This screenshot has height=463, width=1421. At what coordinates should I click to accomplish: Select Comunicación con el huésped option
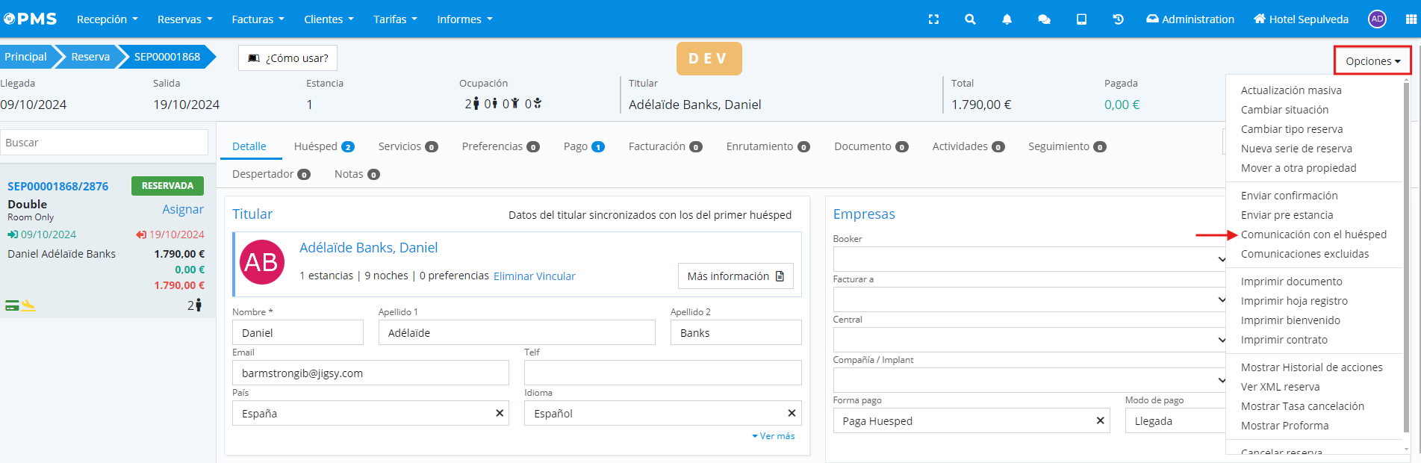point(1313,234)
